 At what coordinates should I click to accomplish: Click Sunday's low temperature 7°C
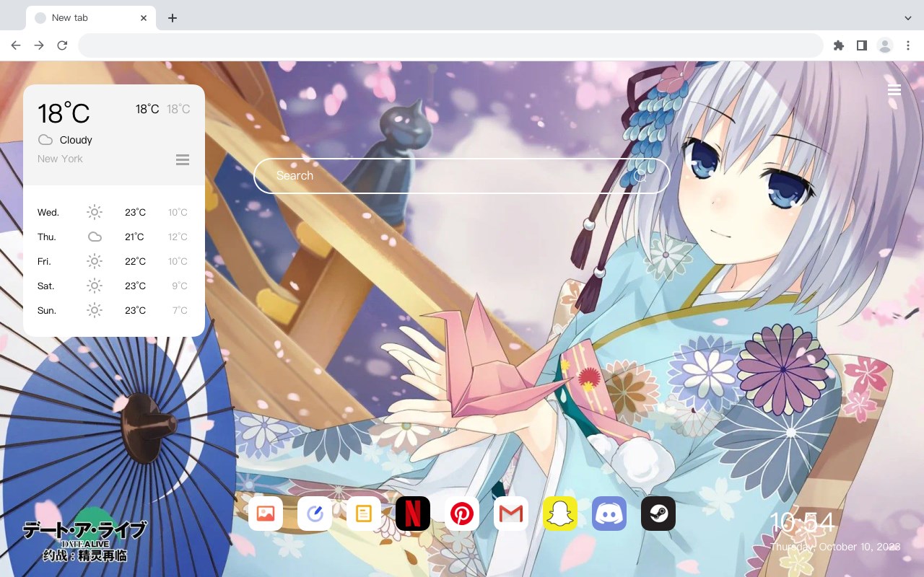[x=180, y=310]
